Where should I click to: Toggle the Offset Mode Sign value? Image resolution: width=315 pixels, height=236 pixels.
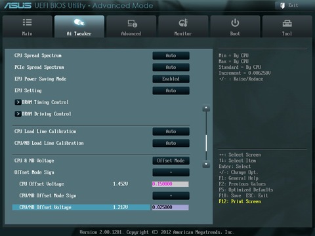(171, 172)
